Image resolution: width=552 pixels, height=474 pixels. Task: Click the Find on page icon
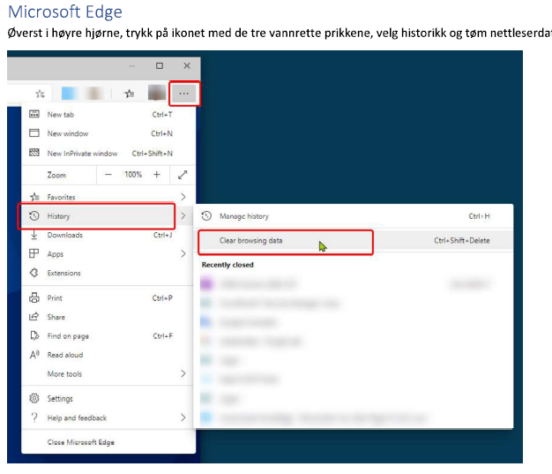click(x=34, y=335)
